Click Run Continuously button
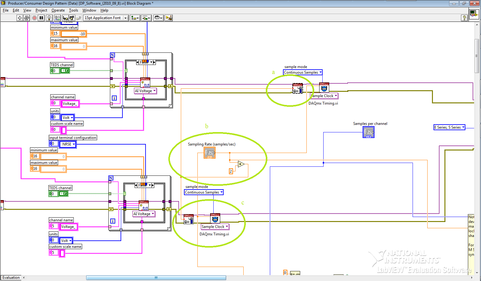Image resolution: width=481 pixels, height=281 pixels. click(x=27, y=18)
